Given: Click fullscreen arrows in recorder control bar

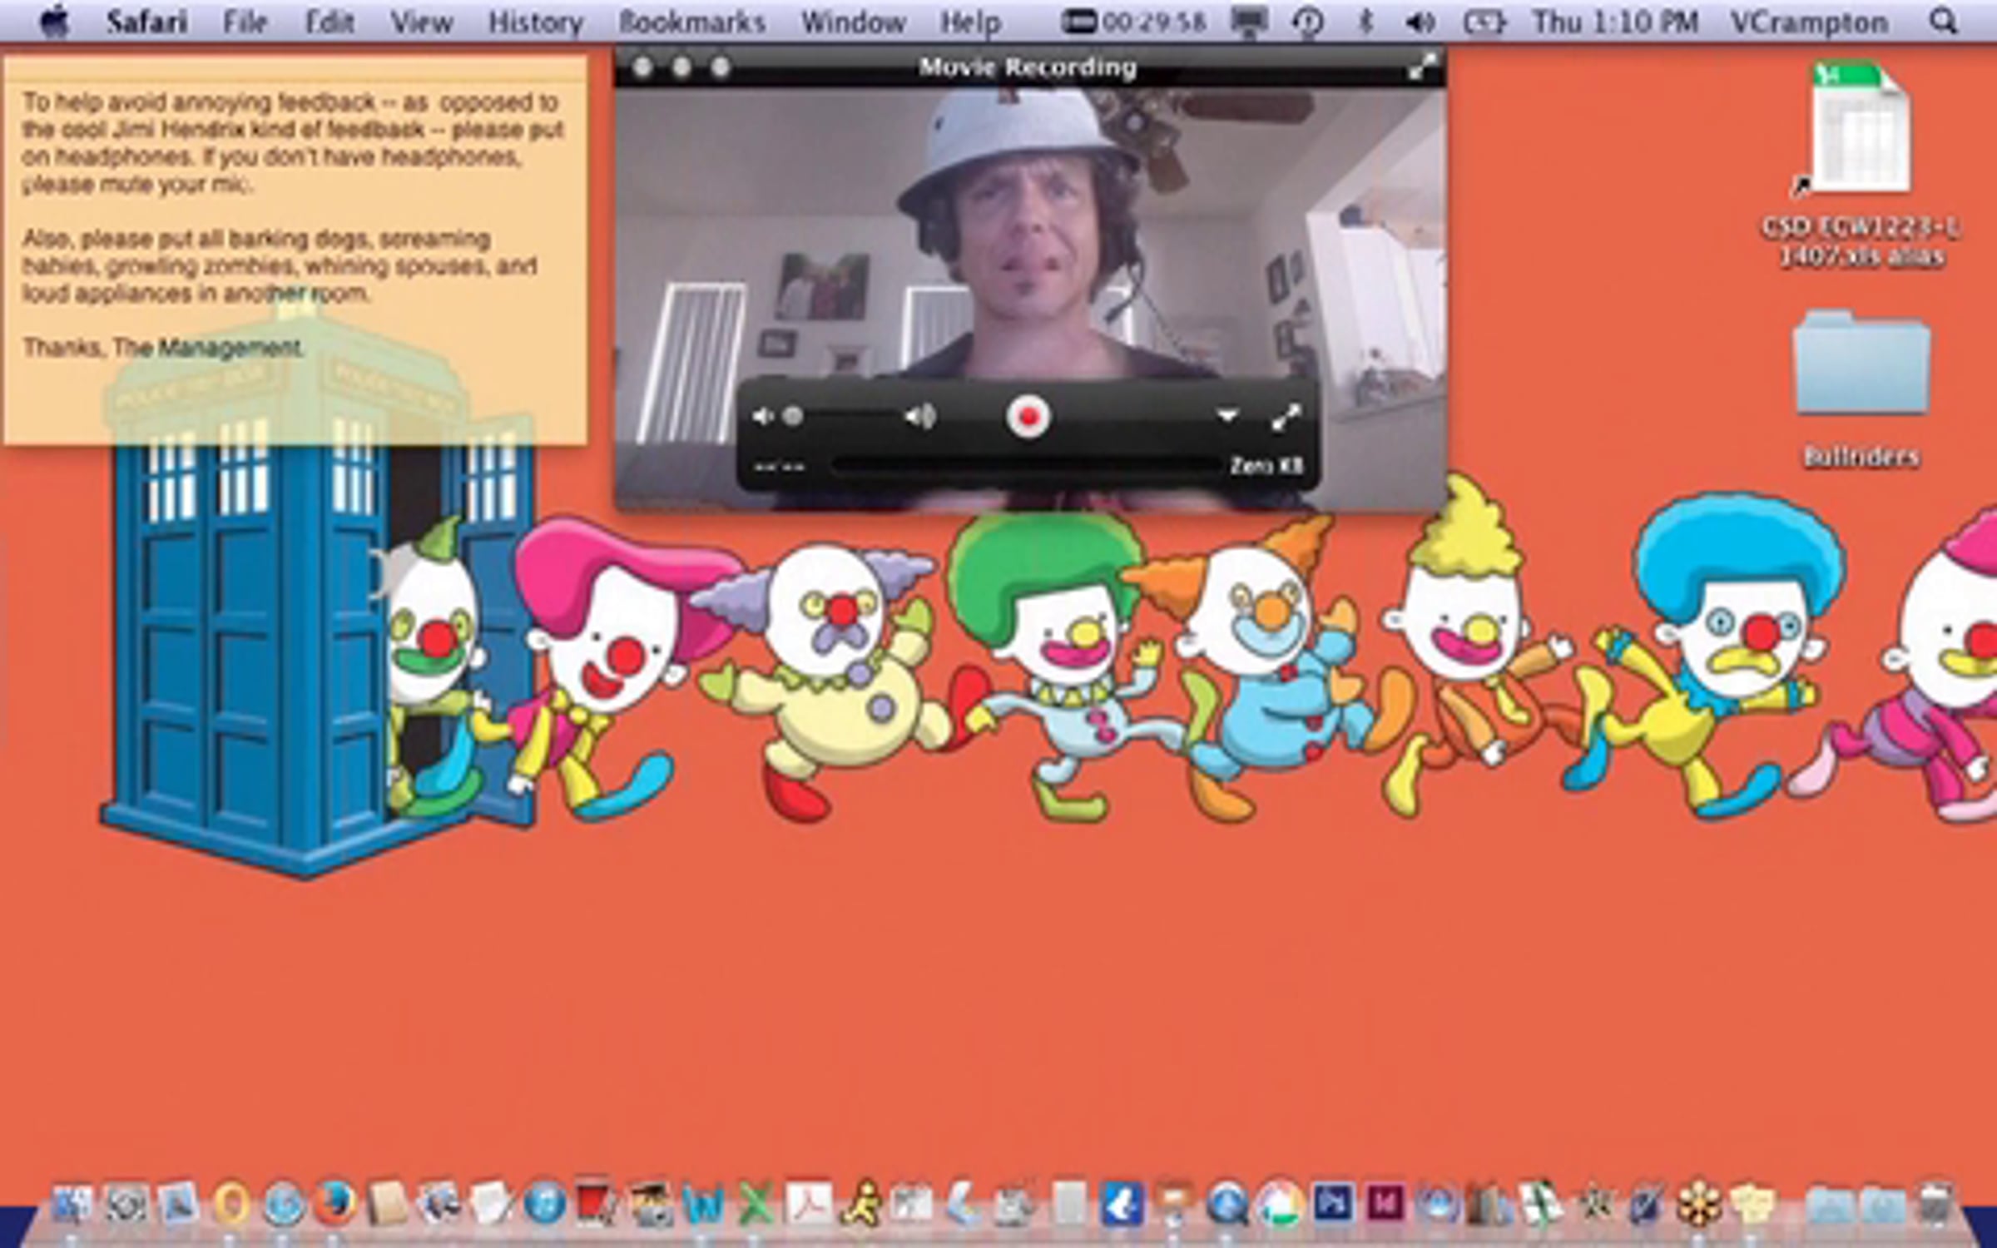Looking at the screenshot, I should pyautogui.click(x=1286, y=417).
